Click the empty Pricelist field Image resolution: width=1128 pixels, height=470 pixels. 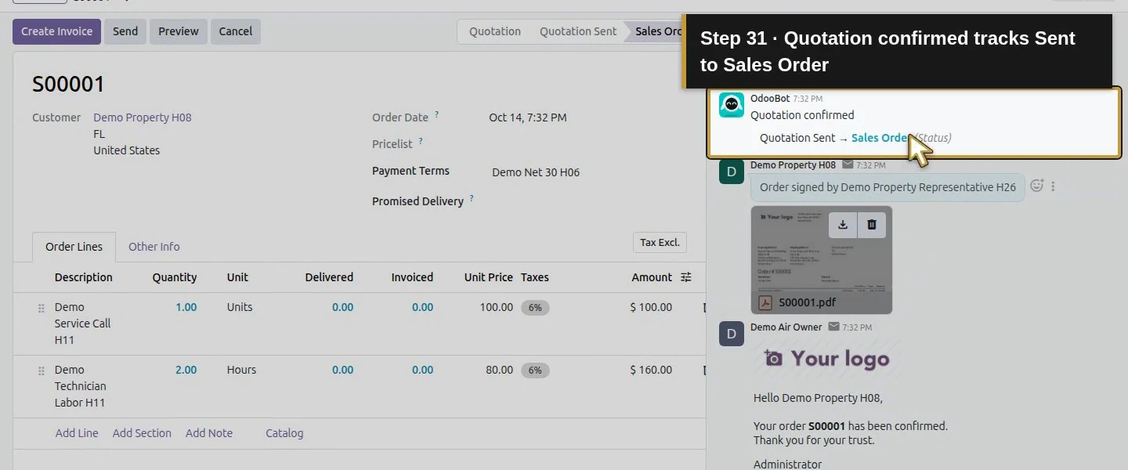[587, 144]
